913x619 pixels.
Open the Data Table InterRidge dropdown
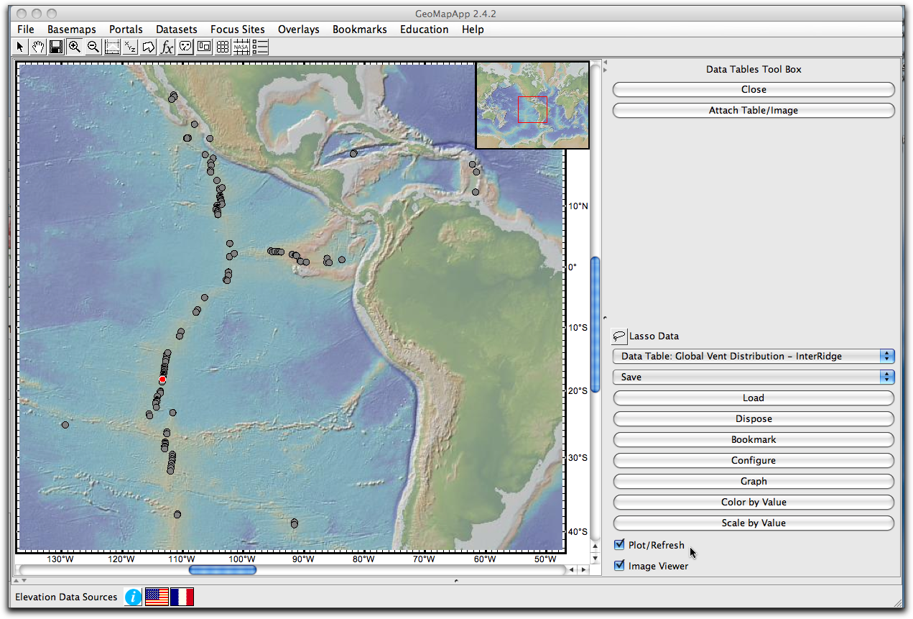(x=753, y=355)
